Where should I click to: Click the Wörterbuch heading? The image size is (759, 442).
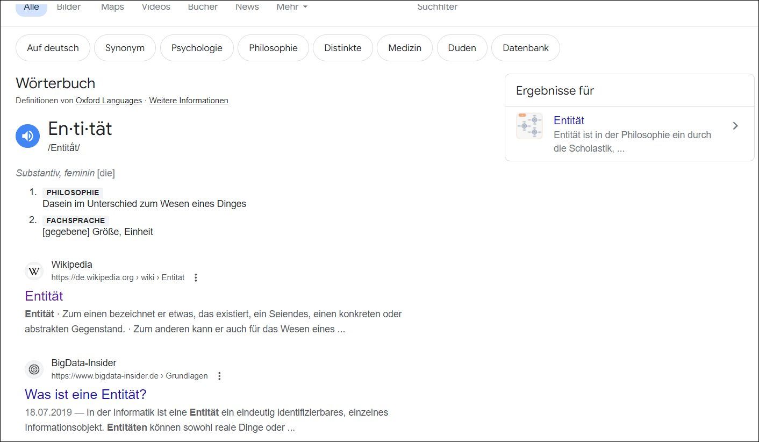point(55,83)
